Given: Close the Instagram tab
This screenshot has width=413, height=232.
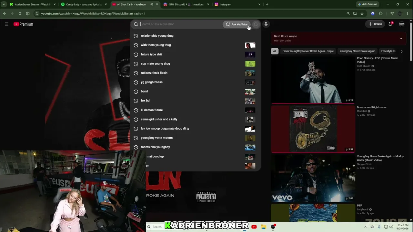Looking at the screenshot, I should (x=259, y=5).
